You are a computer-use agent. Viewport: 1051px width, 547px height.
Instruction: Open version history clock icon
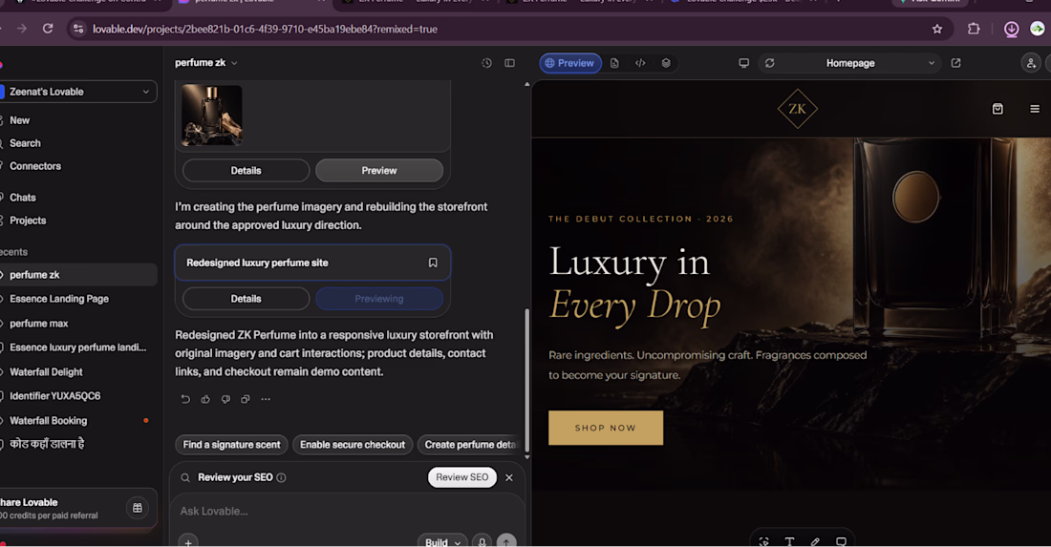pyautogui.click(x=486, y=63)
